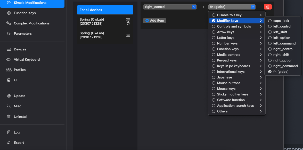Open Complex Modifications gears icon
The image size is (303, 150).
point(9,23)
